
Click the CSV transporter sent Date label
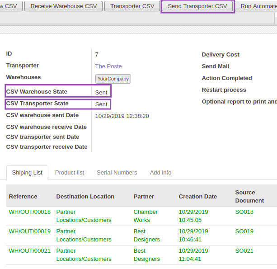click(42, 137)
